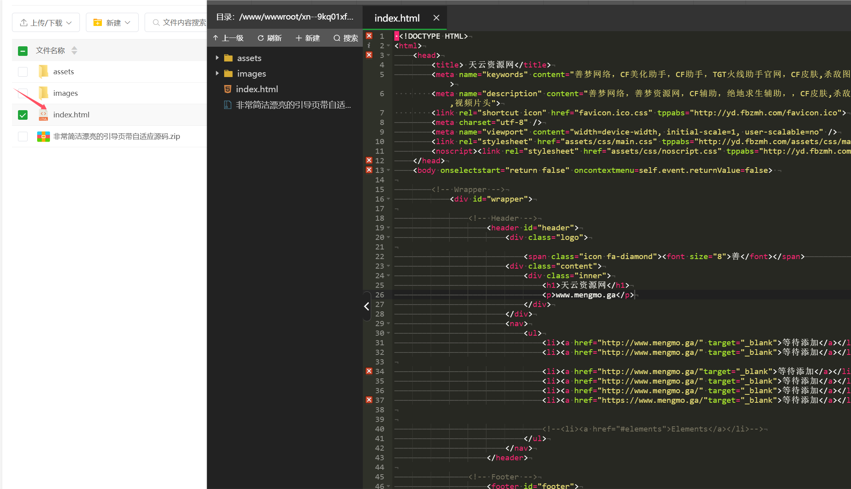Click the zip archive file icon
Viewport: 851px width, 489px height.
pos(43,137)
